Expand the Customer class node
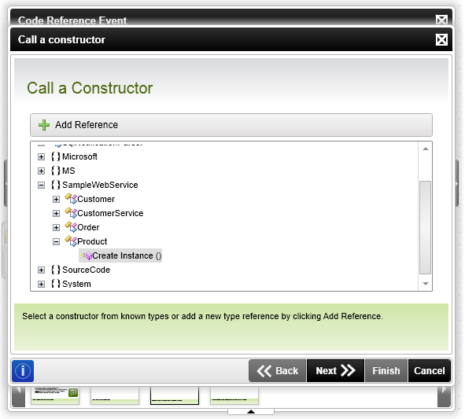The width and height of the screenshot is (465, 419). (56, 199)
